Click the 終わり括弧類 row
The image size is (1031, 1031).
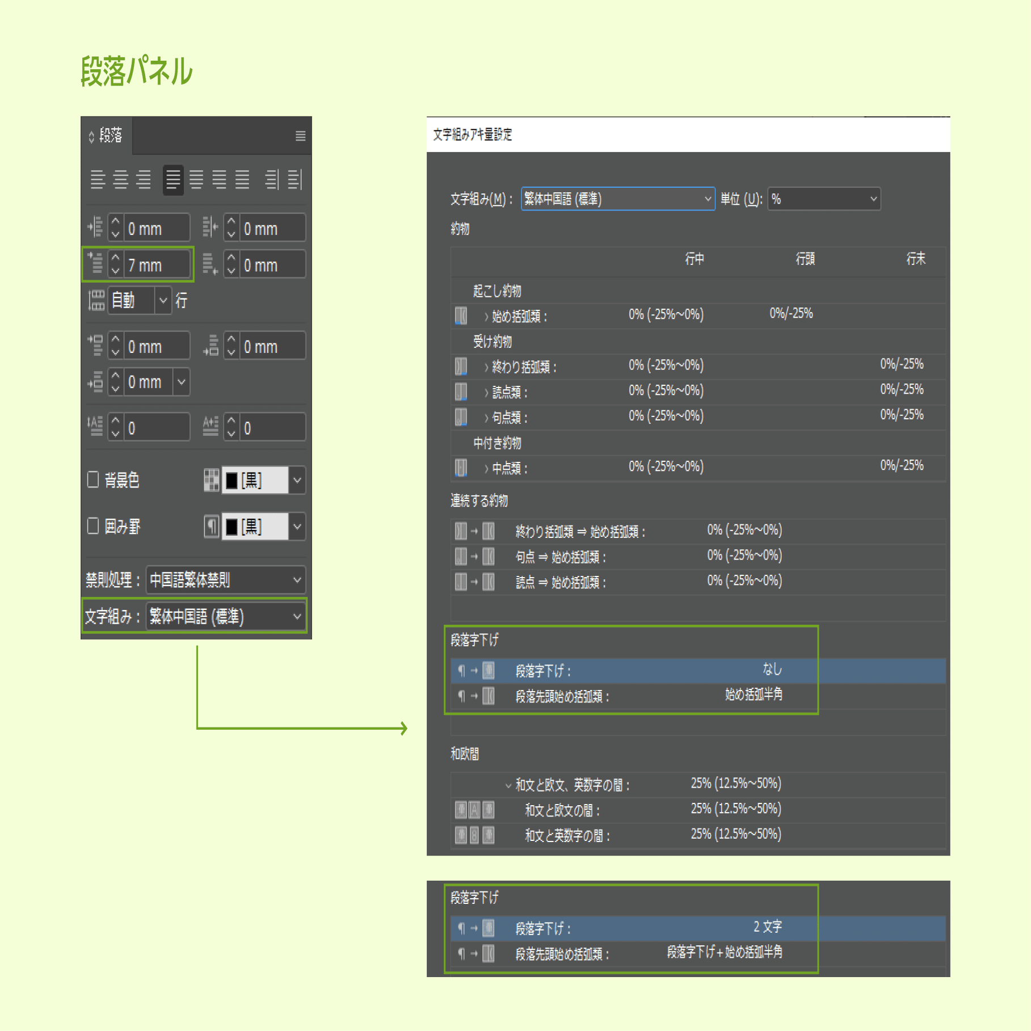tap(698, 367)
